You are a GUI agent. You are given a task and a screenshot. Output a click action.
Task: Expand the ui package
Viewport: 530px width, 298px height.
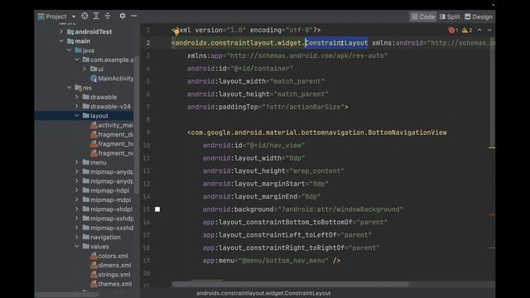[x=84, y=69]
